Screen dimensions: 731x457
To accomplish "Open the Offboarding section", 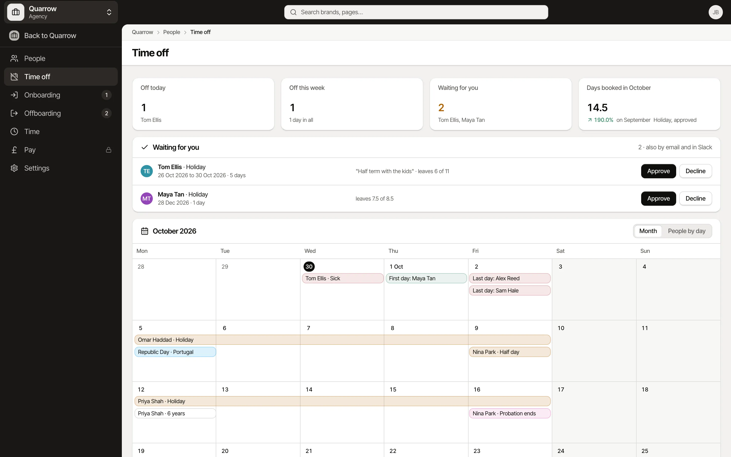I will coord(61,113).
